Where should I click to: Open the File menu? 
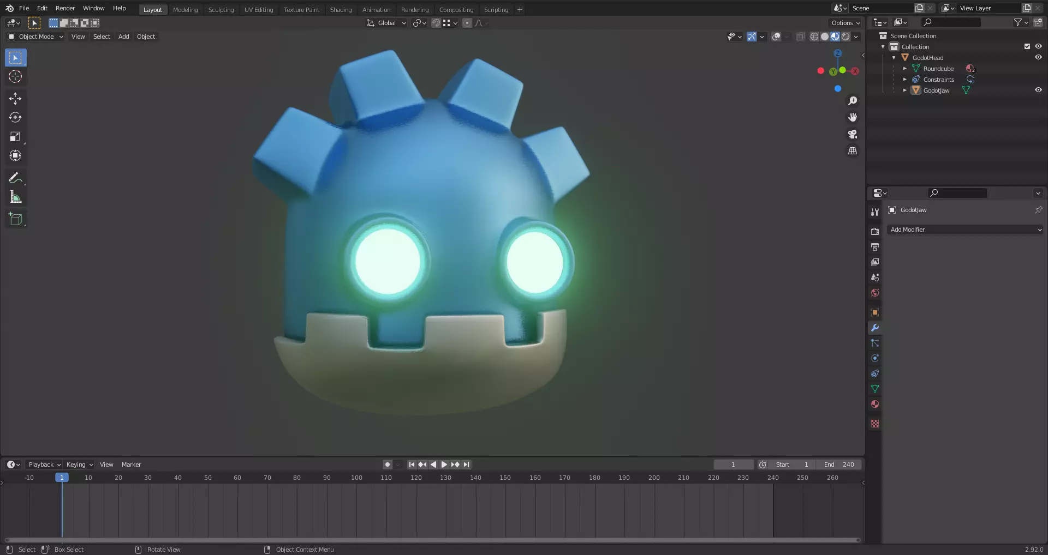point(24,8)
